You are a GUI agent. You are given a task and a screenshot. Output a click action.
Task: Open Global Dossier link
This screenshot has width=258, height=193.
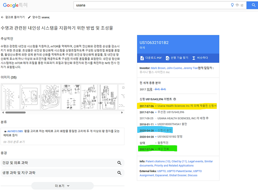[x=178, y=175]
